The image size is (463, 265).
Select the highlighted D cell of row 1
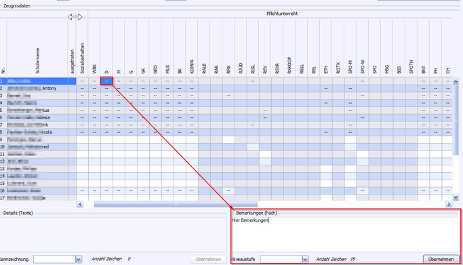click(x=106, y=81)
